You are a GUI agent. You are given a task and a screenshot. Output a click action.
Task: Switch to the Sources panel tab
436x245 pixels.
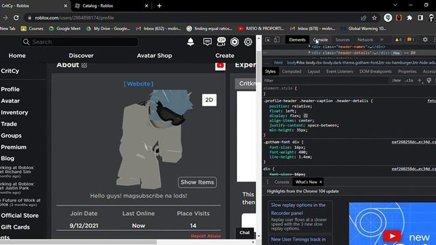tap(342, 39)
